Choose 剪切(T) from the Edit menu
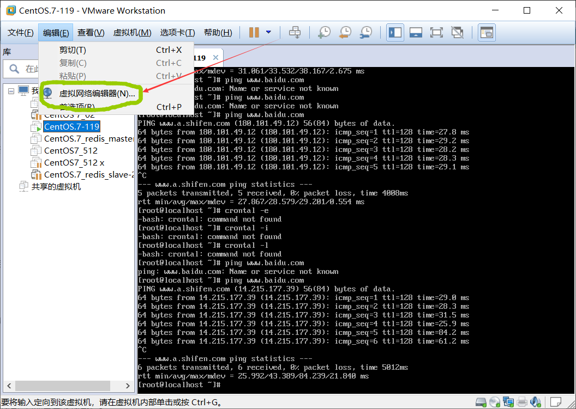 tap(73, 50)
